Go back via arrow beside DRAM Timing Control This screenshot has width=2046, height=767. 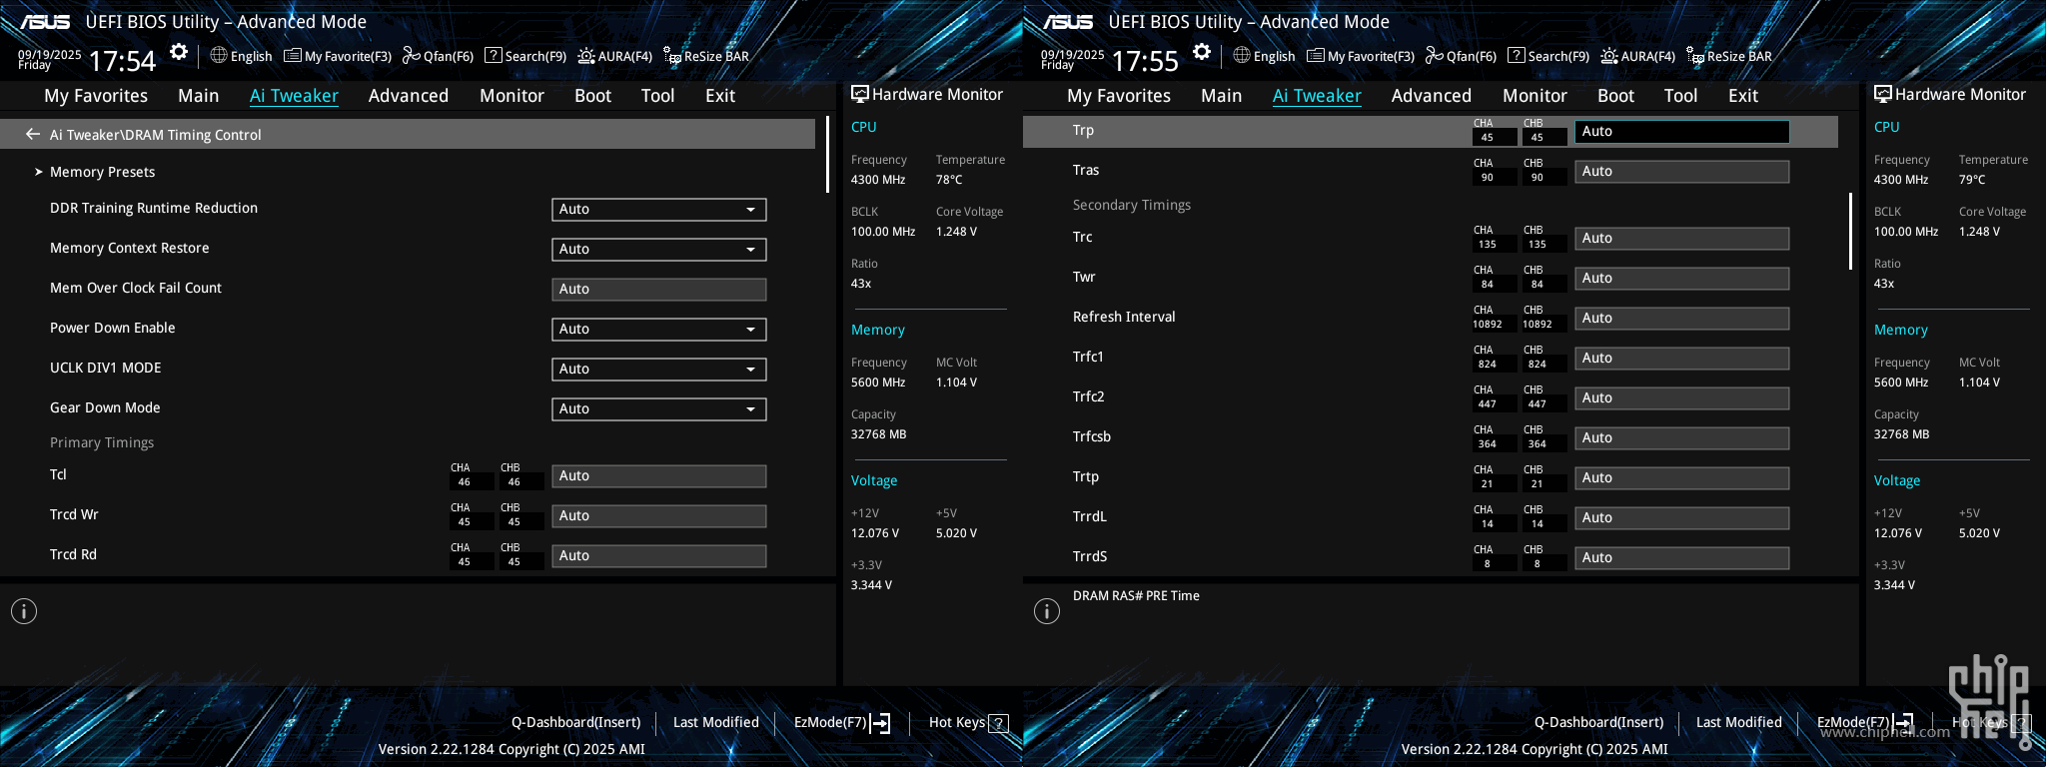point(33,134)
